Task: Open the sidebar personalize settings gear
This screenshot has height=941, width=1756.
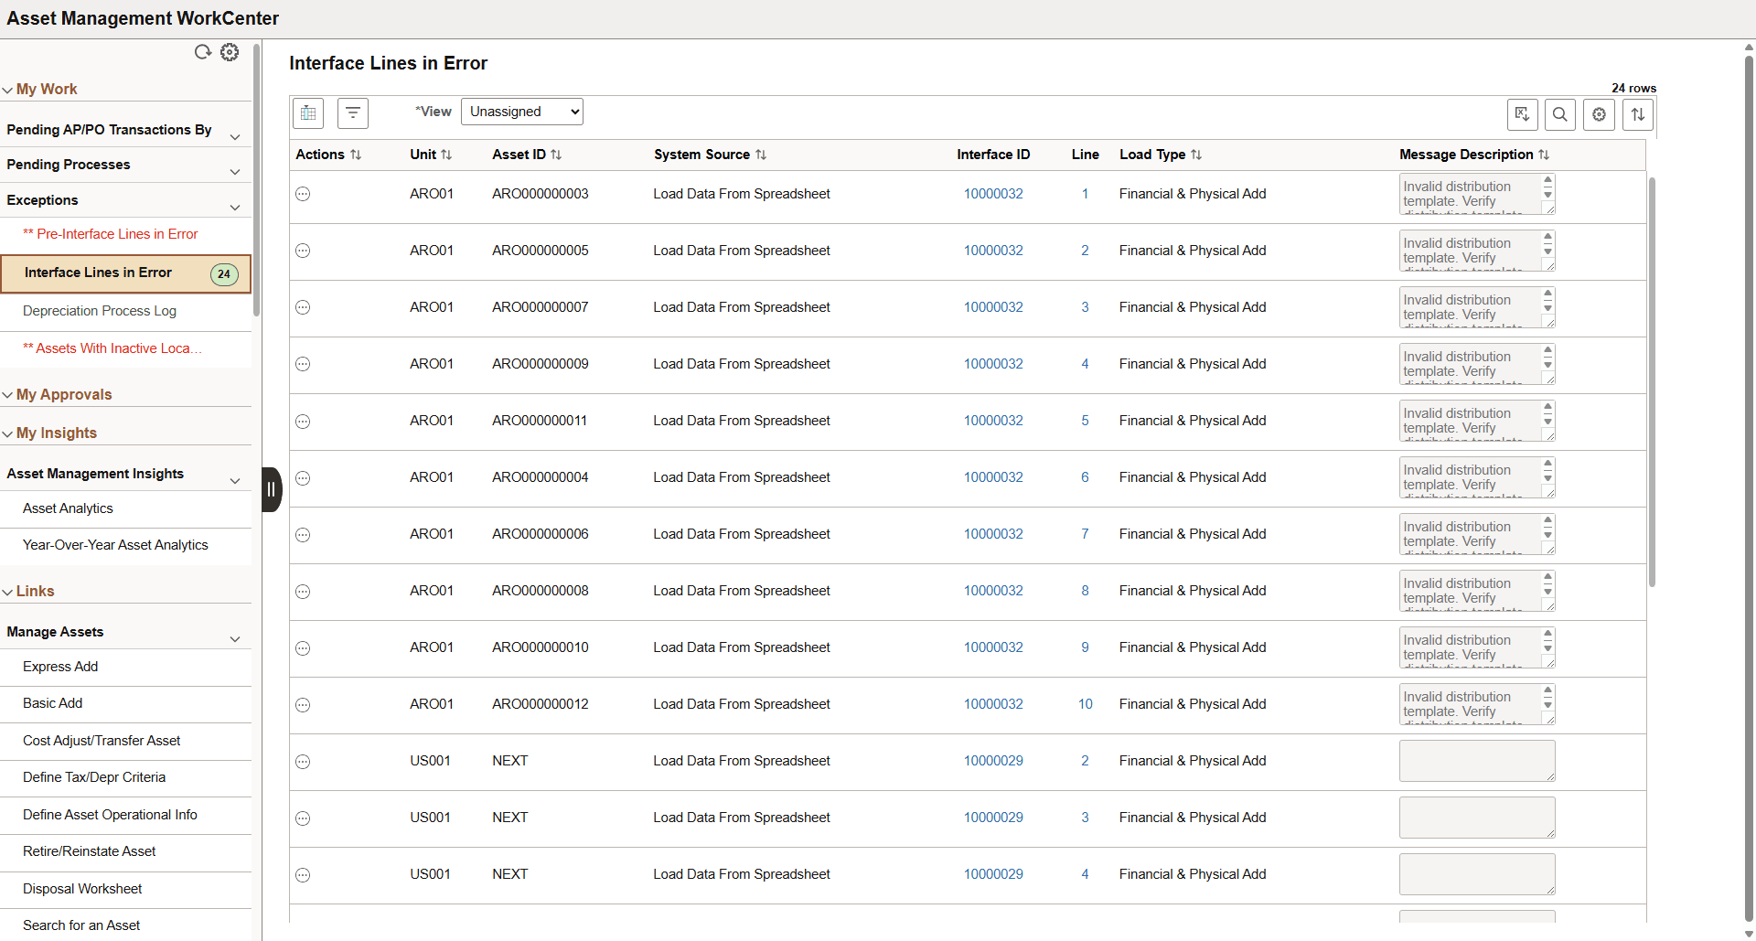Action: [229, 52]
